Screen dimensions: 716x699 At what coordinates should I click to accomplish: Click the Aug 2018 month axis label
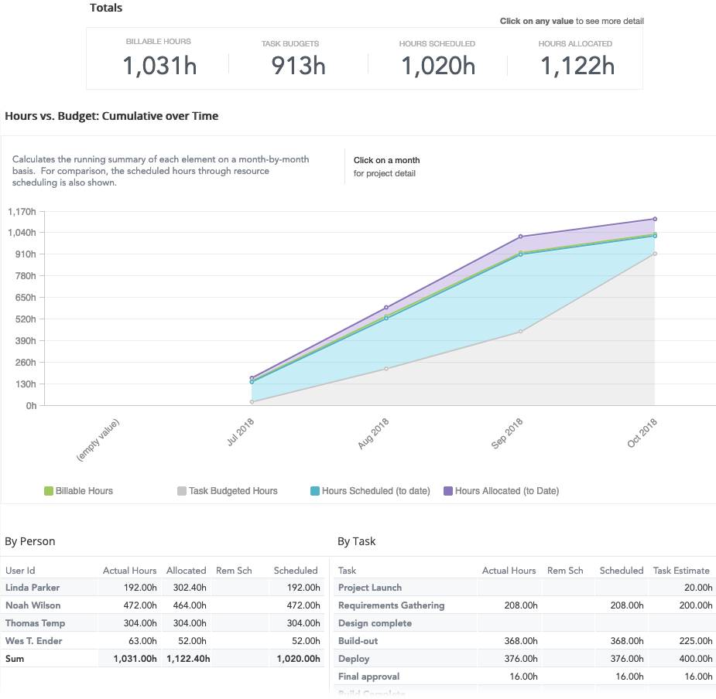click(x=375, y=433)
